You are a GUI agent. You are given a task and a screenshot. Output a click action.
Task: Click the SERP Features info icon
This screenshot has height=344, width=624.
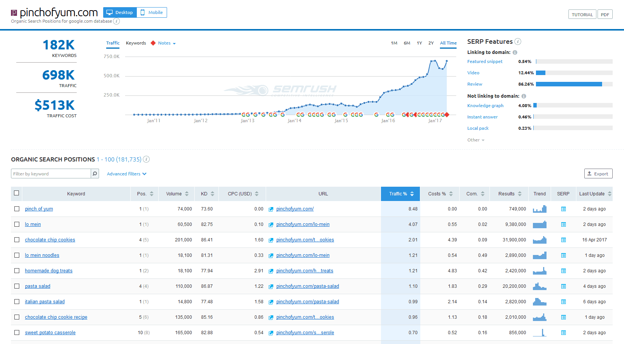click(x=518, y=41)
